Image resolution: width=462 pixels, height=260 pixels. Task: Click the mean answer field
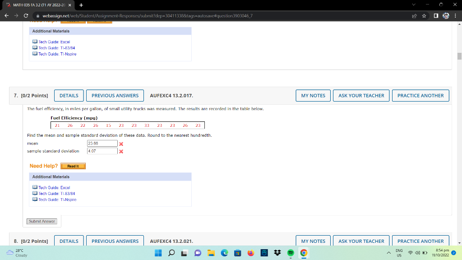coord(102,143)
